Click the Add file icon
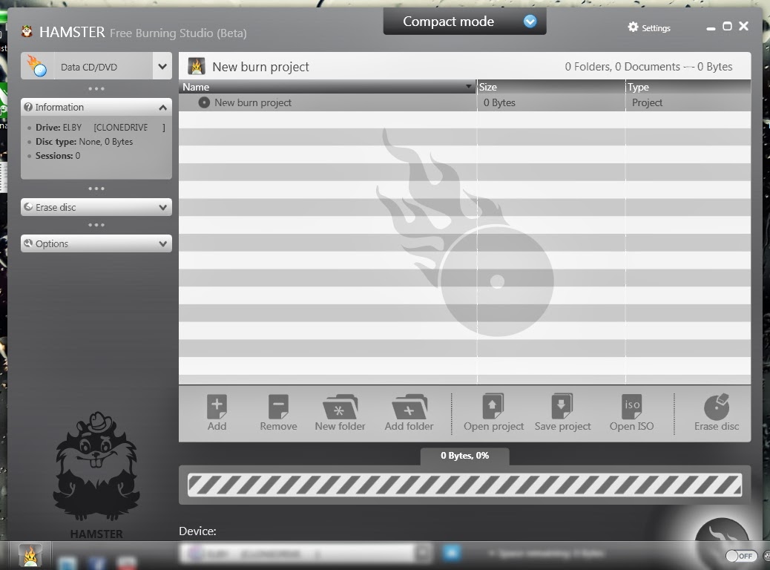Screen dimensions: 770x570 (x=217, y=407)
